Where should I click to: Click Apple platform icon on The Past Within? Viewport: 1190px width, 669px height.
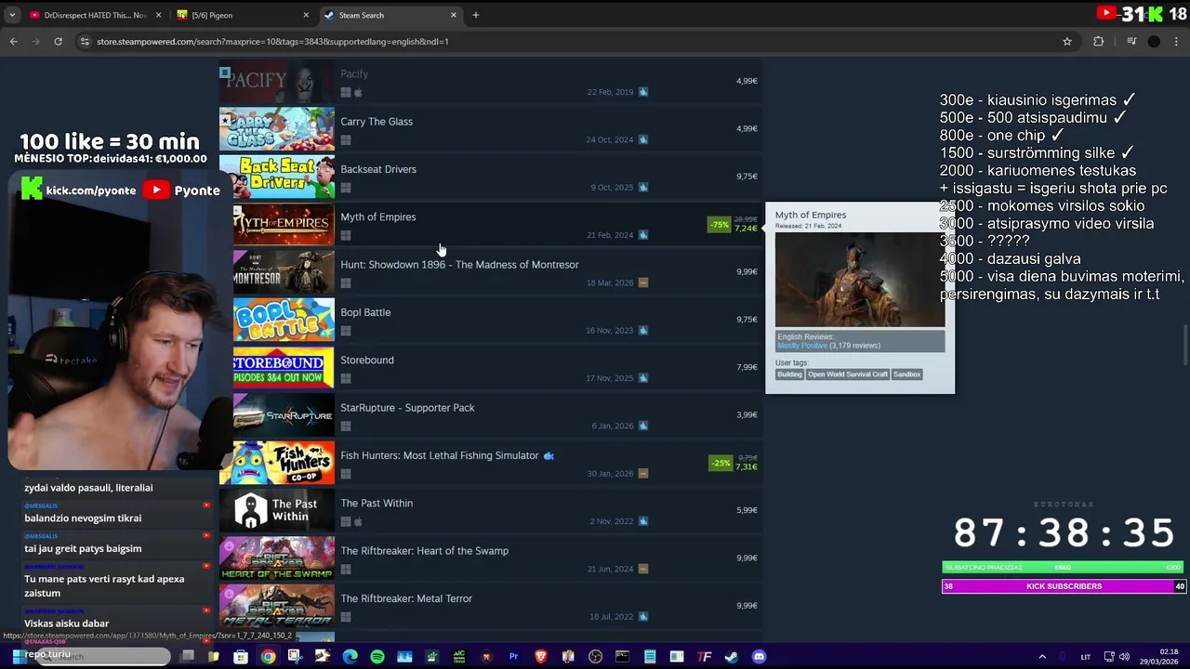point(358,521)
